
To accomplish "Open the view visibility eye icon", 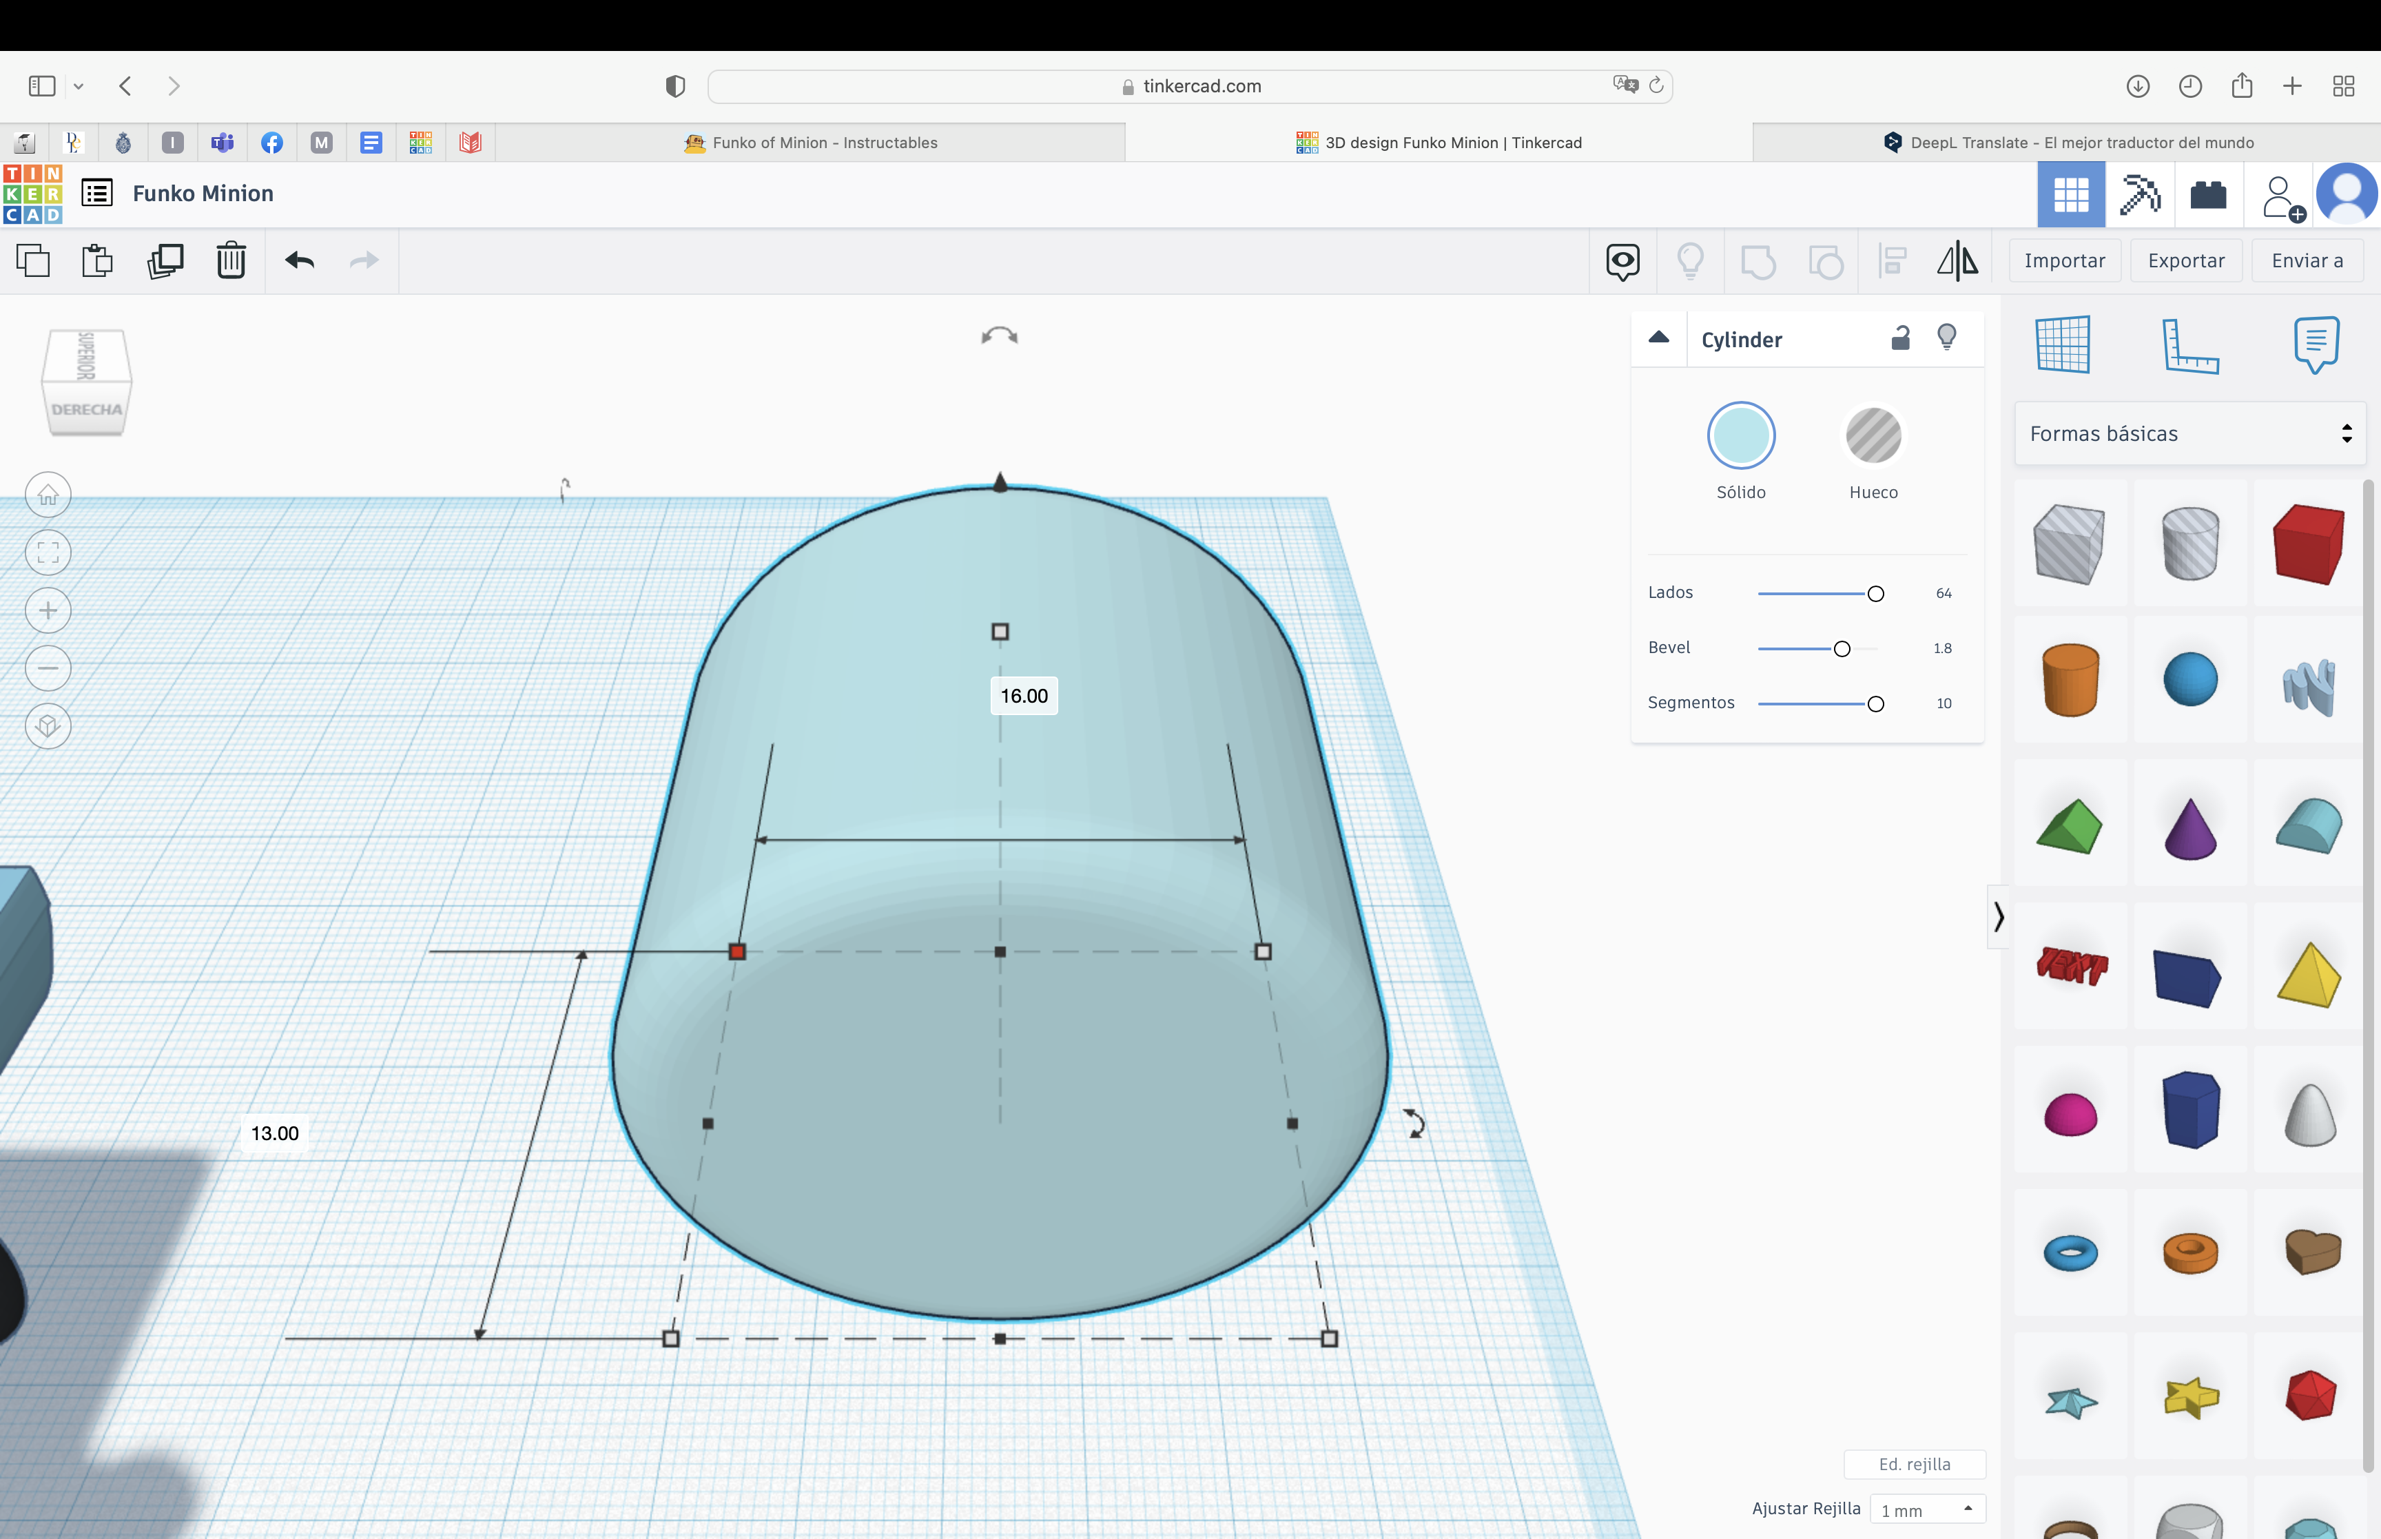I will [x=1622, y=262].
